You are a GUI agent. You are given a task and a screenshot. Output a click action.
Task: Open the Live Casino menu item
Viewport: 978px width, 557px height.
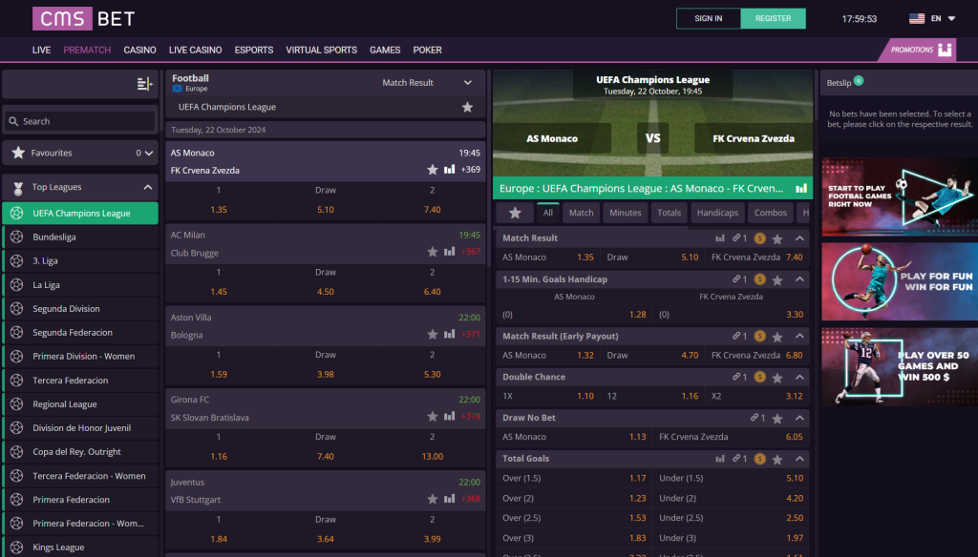point(195,50)
